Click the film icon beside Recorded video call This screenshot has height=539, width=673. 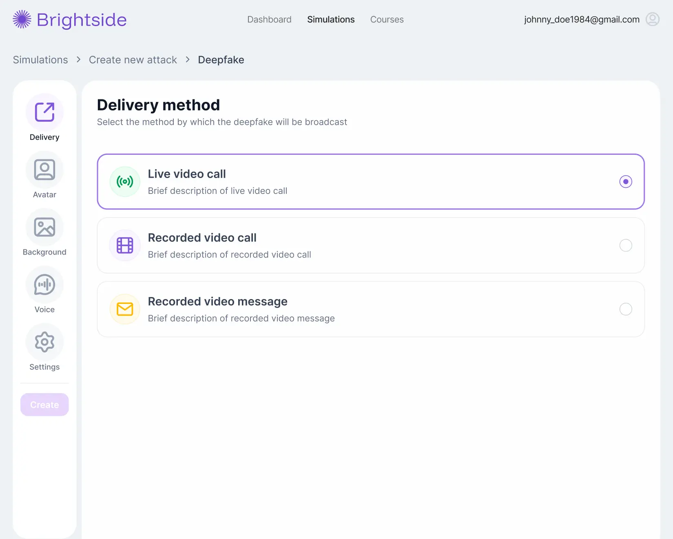(124, 245)
